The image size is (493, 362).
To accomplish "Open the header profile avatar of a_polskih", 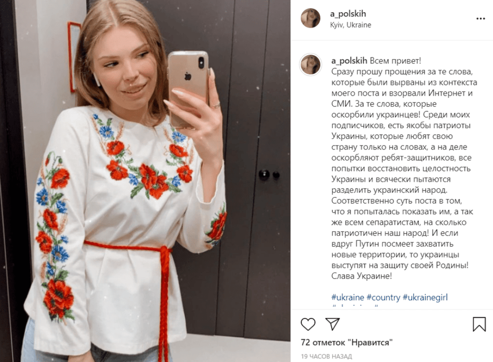I will pos(310,18).
